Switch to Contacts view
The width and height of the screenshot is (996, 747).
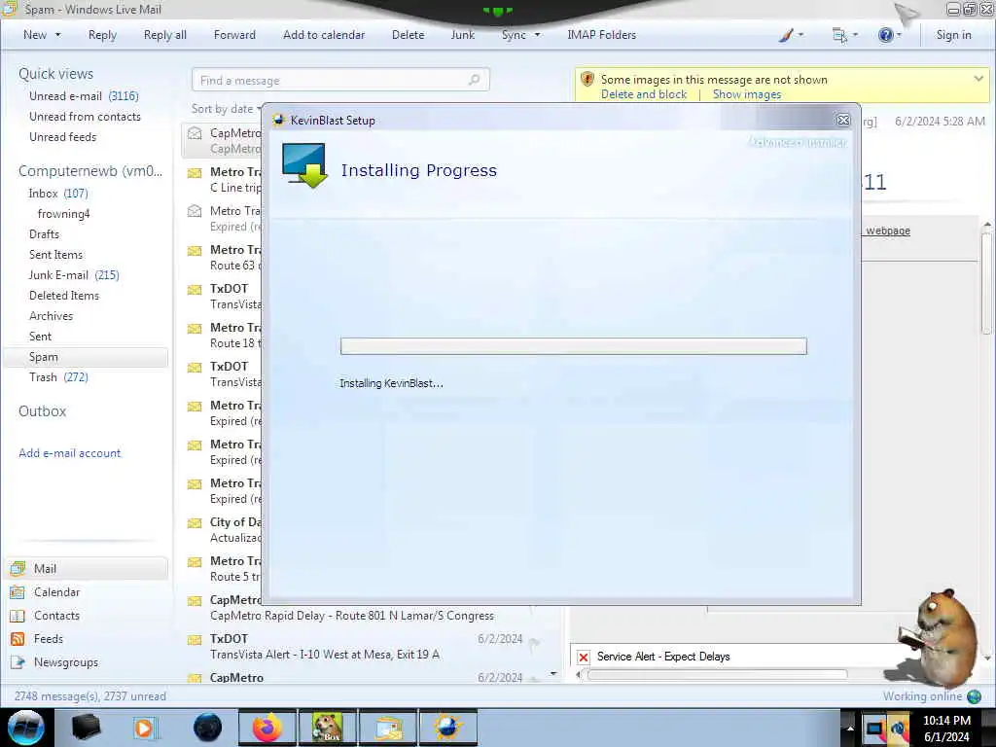56,616
